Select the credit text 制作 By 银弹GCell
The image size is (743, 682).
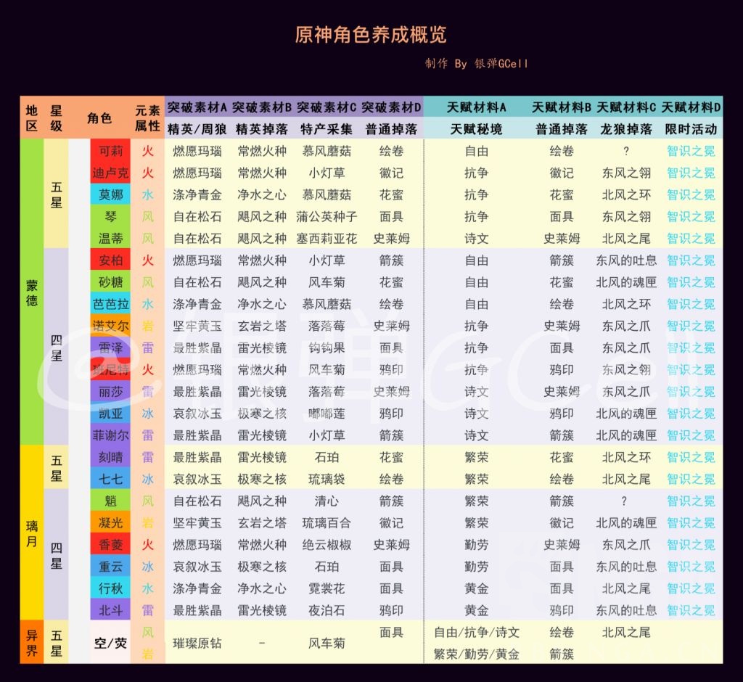[476, 64]
